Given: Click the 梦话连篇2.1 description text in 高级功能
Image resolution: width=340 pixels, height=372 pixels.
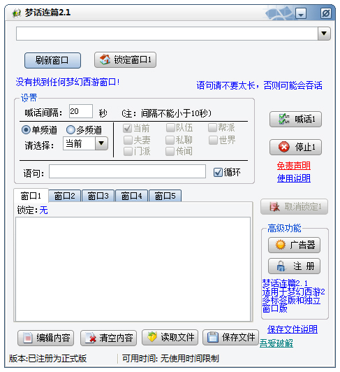Looking at the screenshot, I should coord(293,296).
